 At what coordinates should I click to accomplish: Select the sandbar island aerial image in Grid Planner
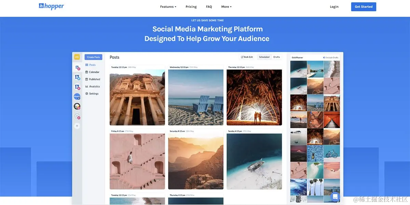click(315, 170)
